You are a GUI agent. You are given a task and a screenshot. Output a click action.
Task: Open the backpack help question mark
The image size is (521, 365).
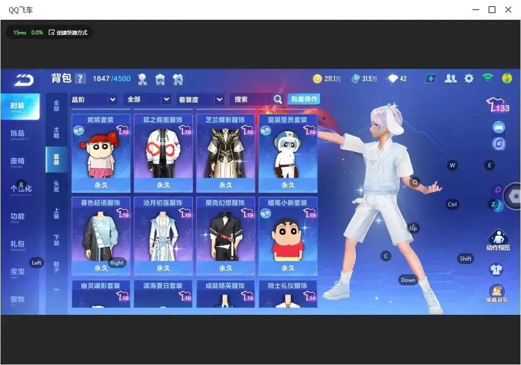tap(80, 79)
